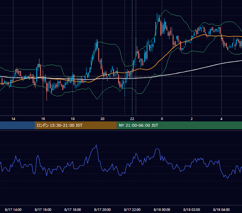Screen dimensions: 242x213
Task: Click the hour label 22 on upper axis
Action: click(132, 119)
